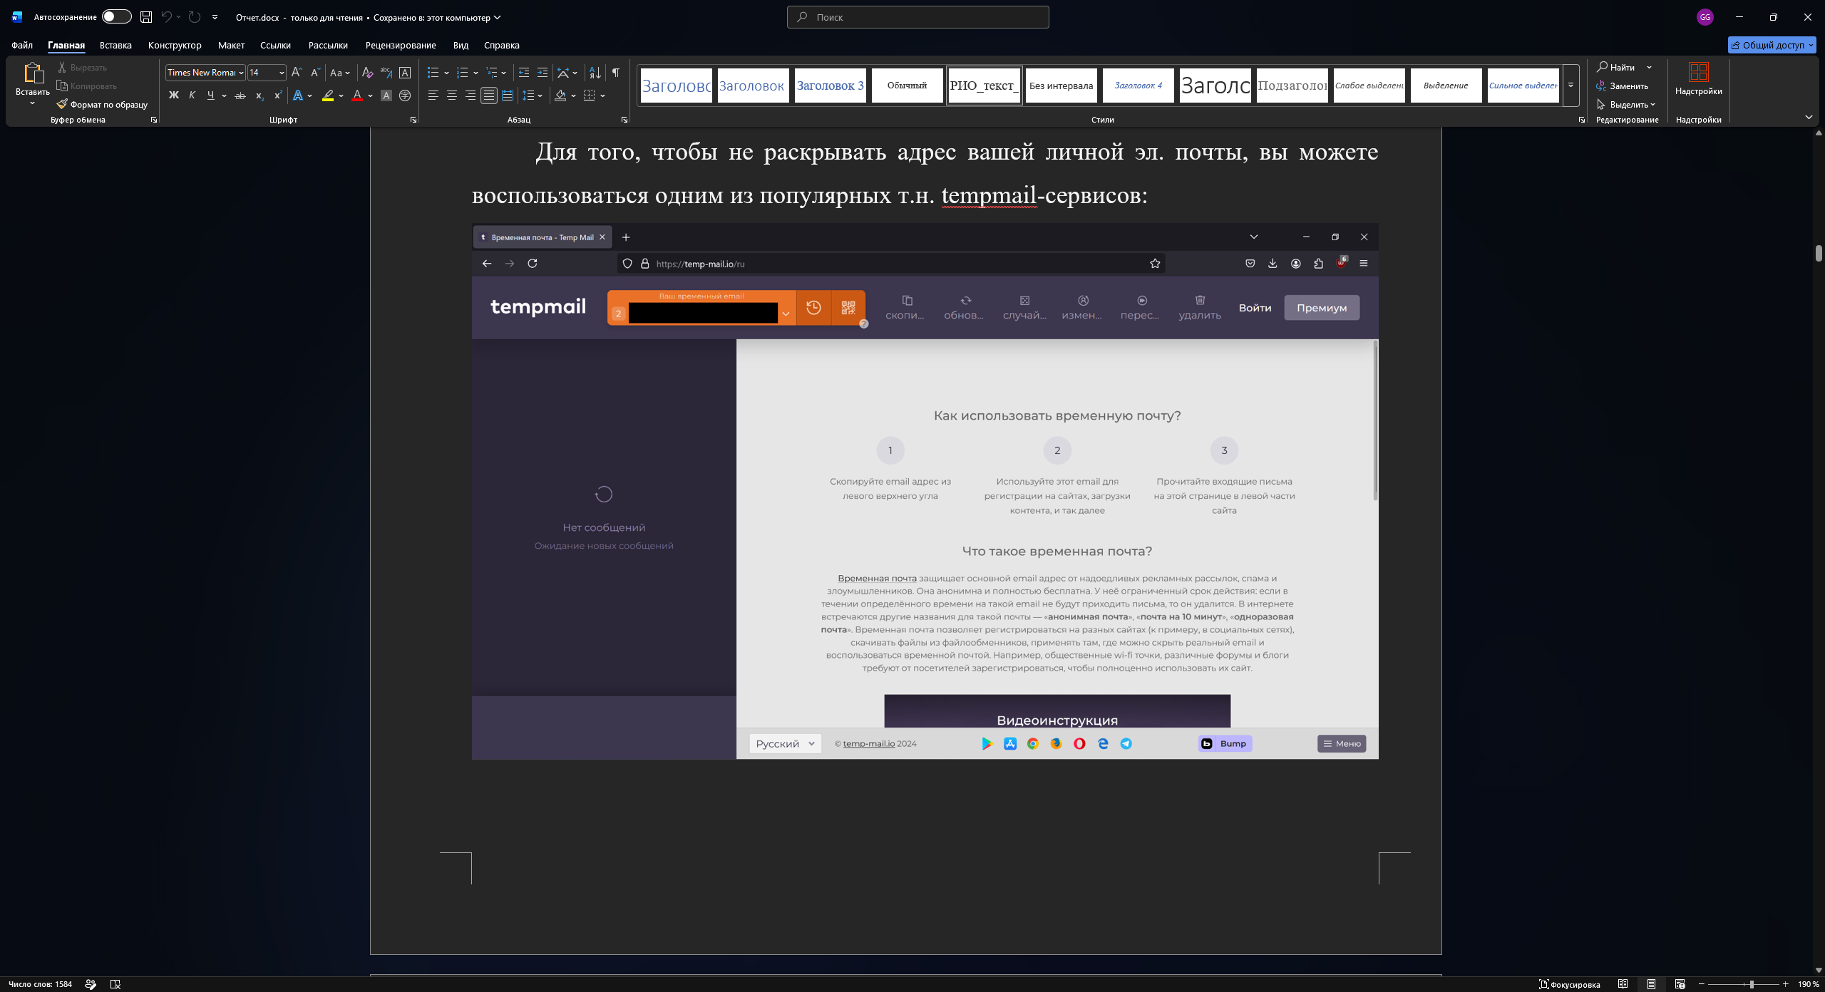Clear all formatting icon
The height and width of the screenshot is (992, 1825).
tap(367, 73)
